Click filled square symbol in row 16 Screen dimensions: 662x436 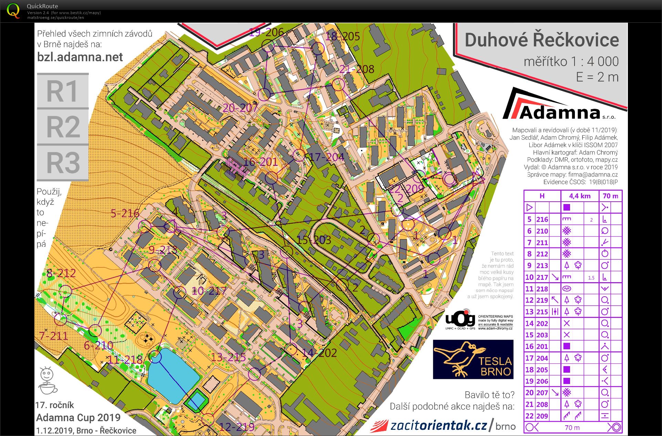pyautogui.click(x=567, y=346)
